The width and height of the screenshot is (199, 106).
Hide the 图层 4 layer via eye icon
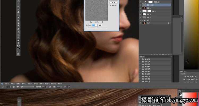pos(140,14)
